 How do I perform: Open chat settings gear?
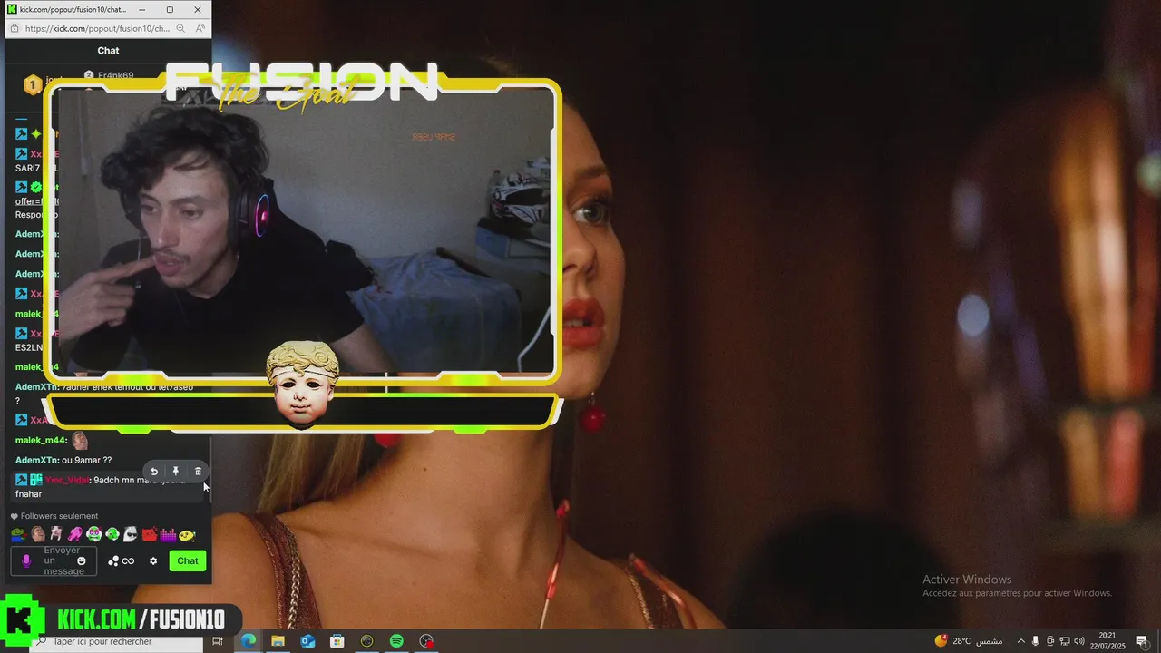click(153, 561)
